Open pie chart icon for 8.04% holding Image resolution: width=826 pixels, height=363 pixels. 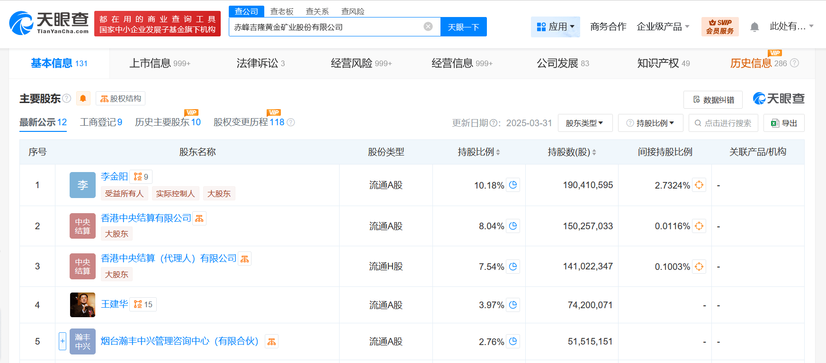pyautogui.click(x=513, y=226)
